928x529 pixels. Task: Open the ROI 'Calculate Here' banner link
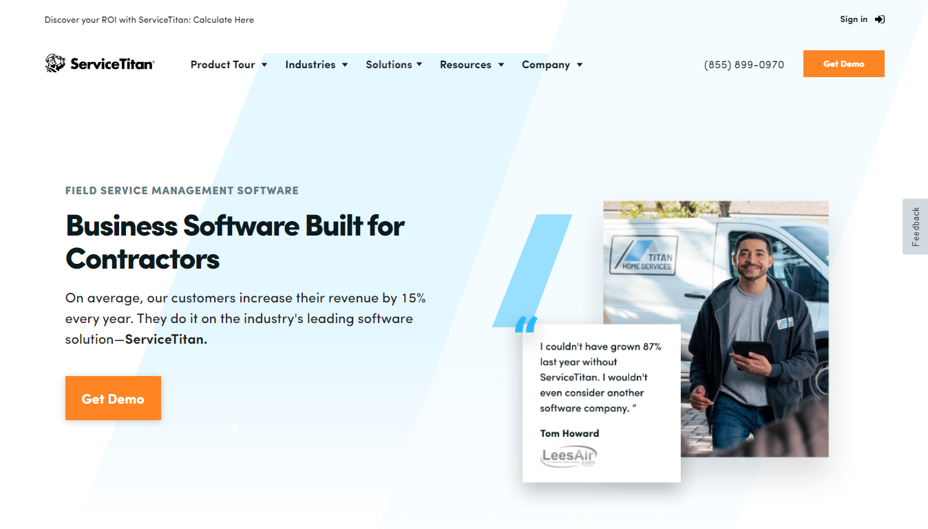click(x=223, y=20)
